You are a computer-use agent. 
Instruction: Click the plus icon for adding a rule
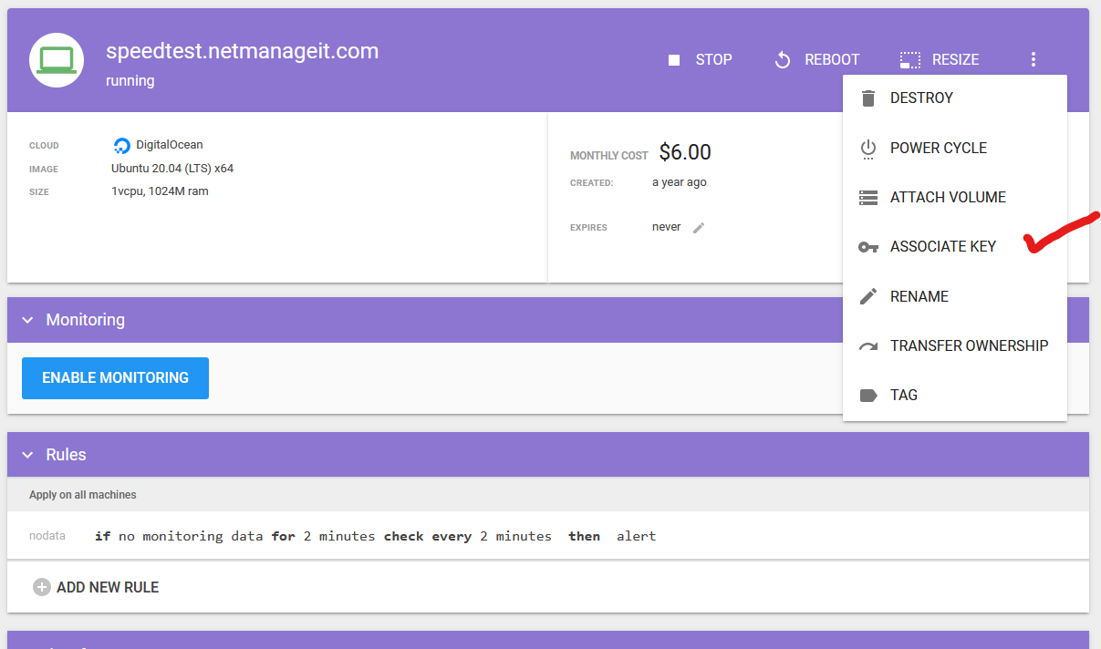(x=41, y=587)
